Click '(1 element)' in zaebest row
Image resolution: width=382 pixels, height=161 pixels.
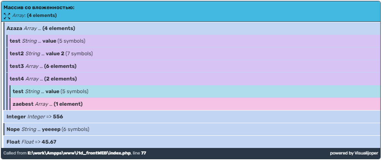coord(68,104)
